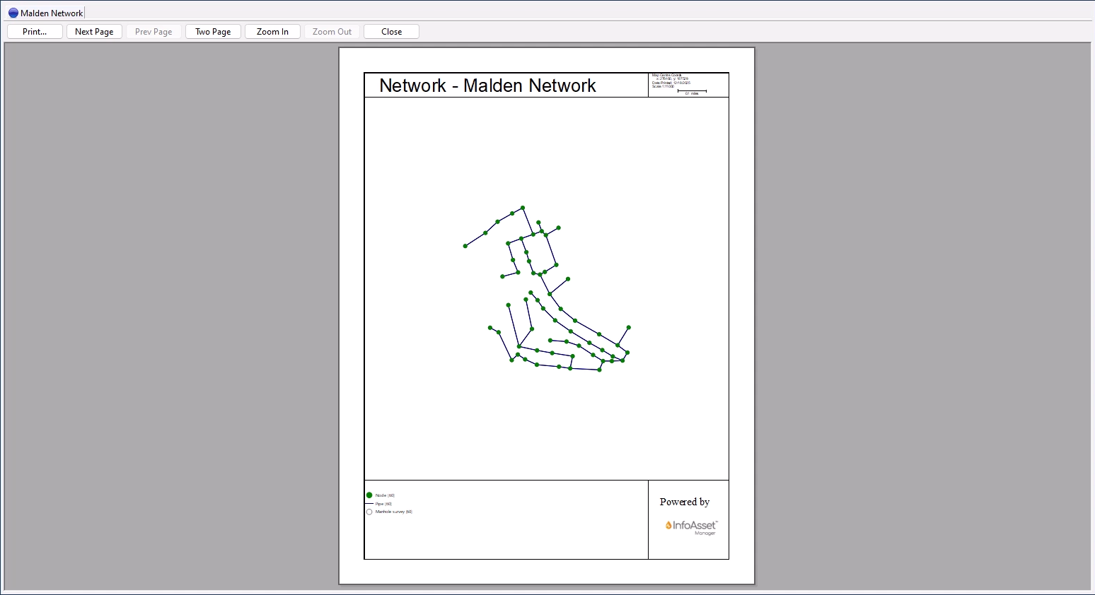This screenshot has height=595, width=1095.
Task: Click the Pipe line symbol in the legend
Action: click(x=369, y=503)
